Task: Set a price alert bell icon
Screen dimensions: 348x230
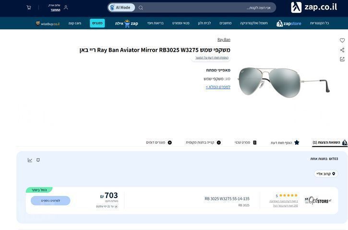Action: tap(38, 160)
